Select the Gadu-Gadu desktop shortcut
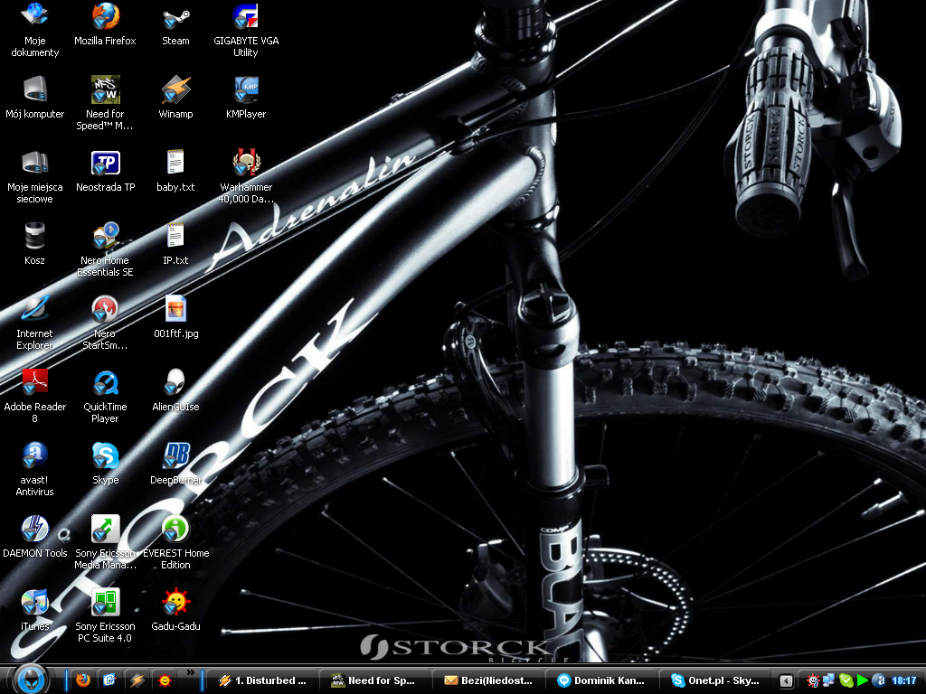The width and height of the screenshot is (926, 694). click(x=175, y=610)
